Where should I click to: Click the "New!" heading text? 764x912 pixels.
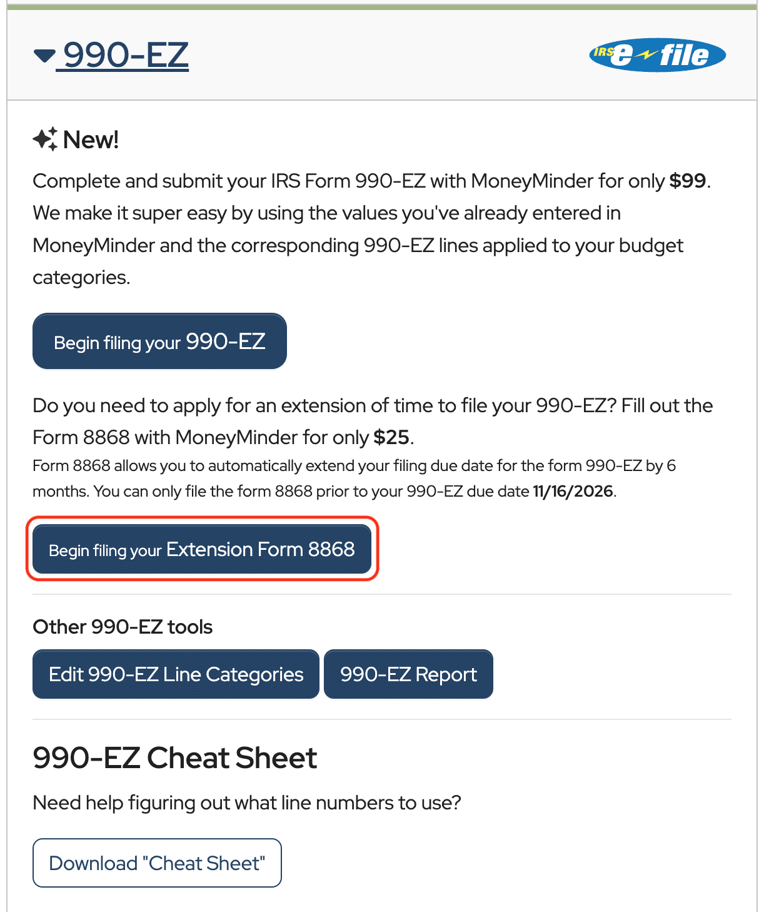(91, 139)
